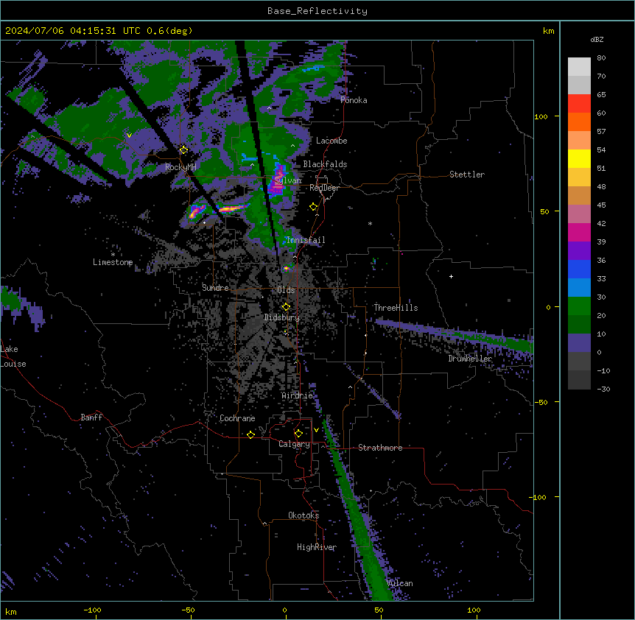This screenshot has width=635, height=620.
Task: Click the Innisfail city label
Action: [306, 240]
